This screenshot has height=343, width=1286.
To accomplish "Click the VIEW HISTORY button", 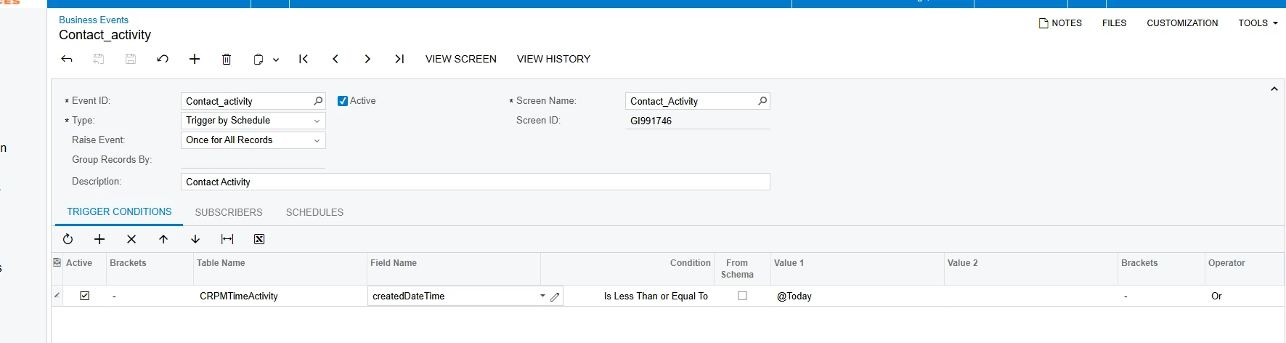I will pyautogui.click(x=553, y=59).
